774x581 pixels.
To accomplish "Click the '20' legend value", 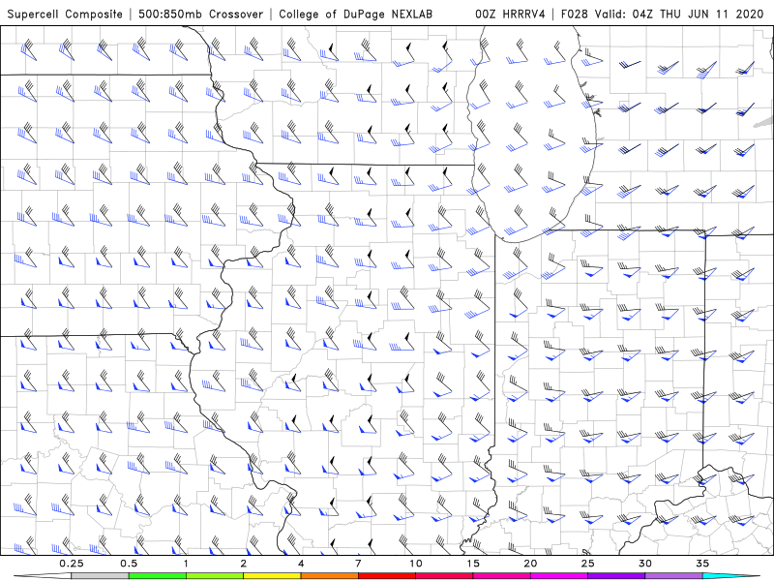I will click(530, 564).
